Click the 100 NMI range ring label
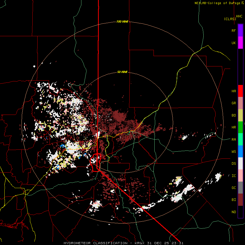Screen dimensions: 245x245 122,22
